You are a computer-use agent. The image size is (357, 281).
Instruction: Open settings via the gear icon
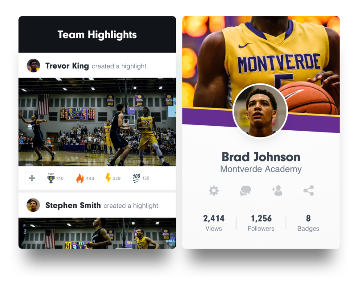click(214, 190)
